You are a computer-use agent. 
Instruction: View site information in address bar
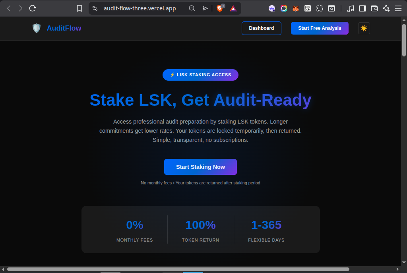(95, 8)
